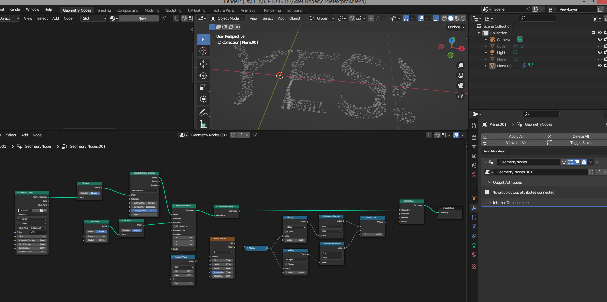Toggle visibility eye for Light in outliner

click(600, 52)
